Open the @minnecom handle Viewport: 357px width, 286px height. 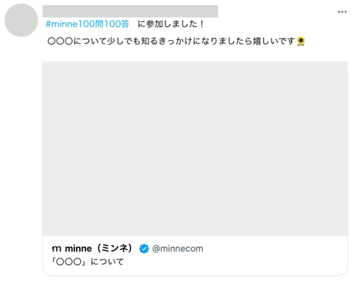[177, 249]
